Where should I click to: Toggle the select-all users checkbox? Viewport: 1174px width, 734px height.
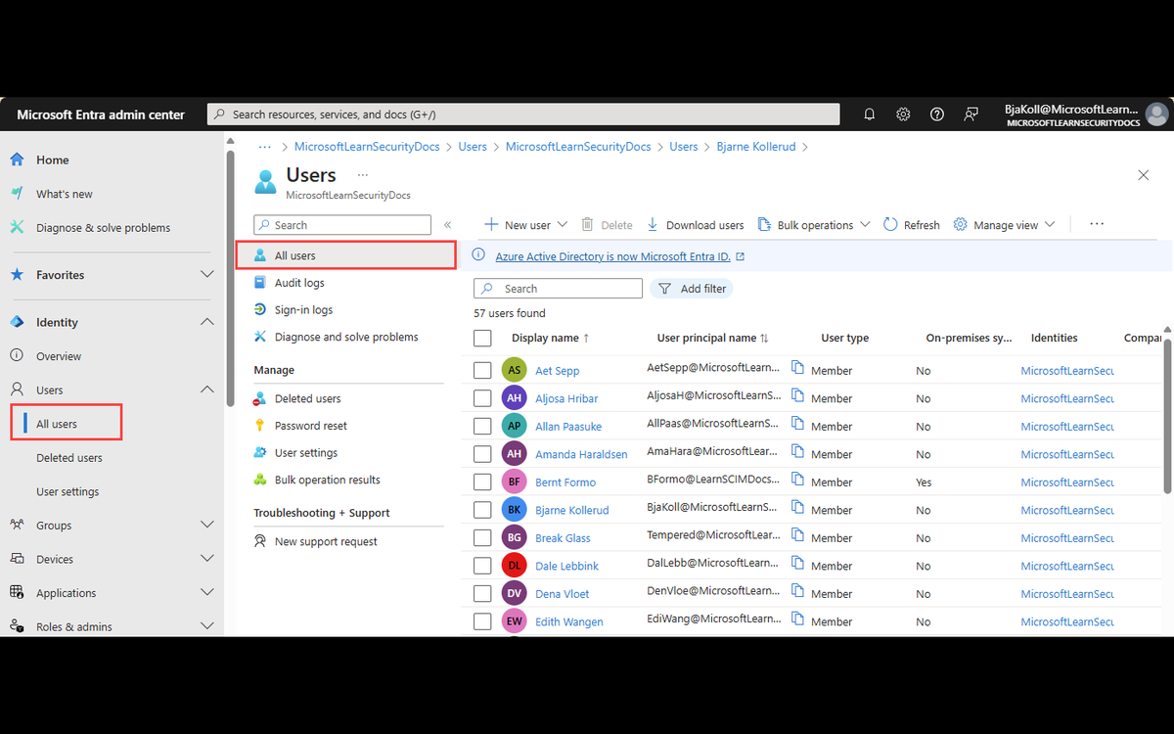482,338
